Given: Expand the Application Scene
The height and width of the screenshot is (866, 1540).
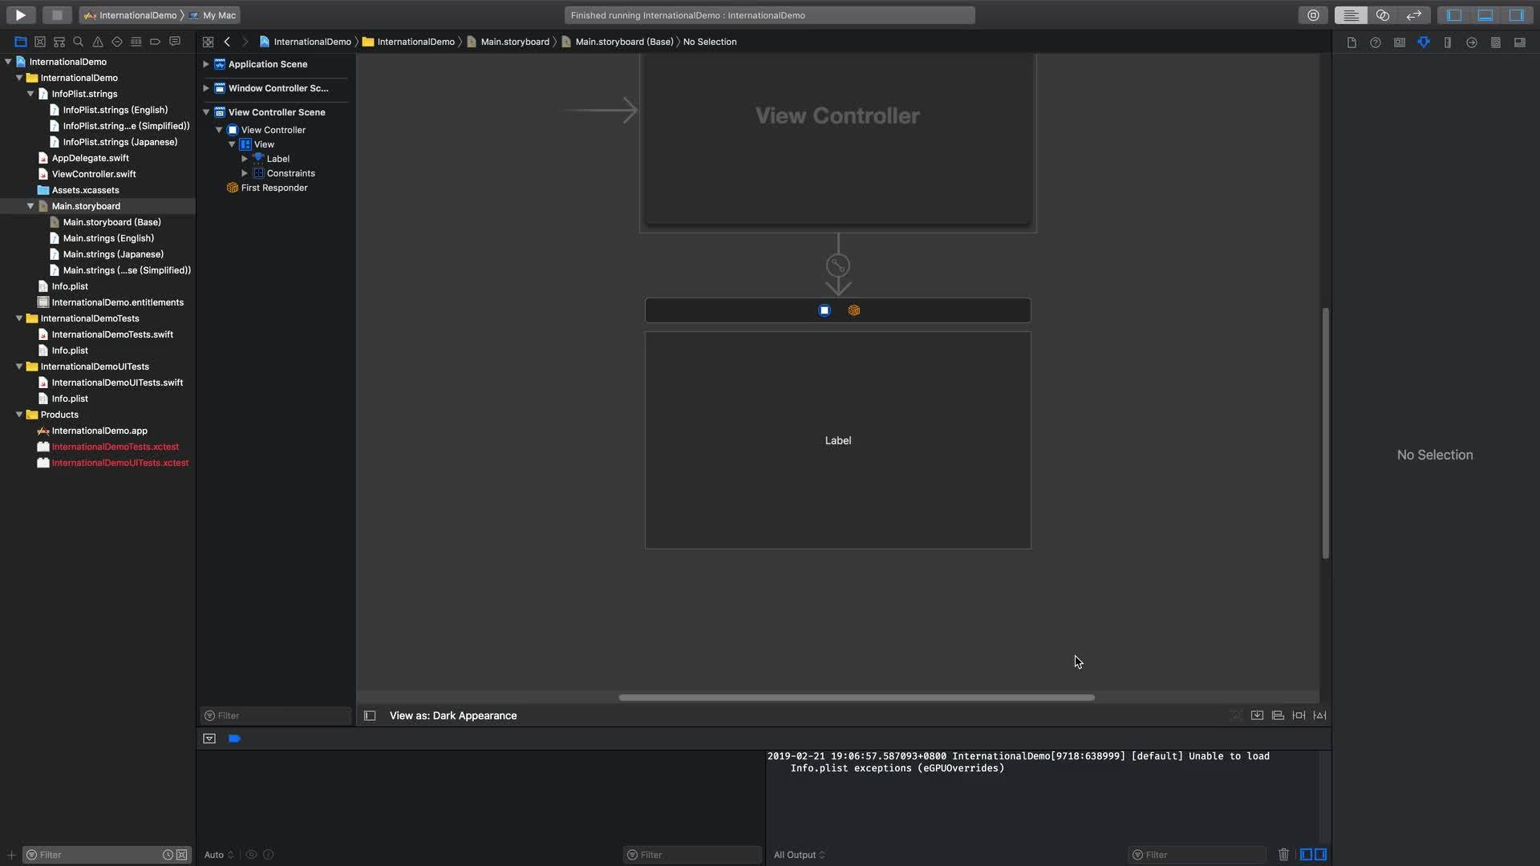Looking at the screenshot, I should pyautogui.click(x=206, y=64).
